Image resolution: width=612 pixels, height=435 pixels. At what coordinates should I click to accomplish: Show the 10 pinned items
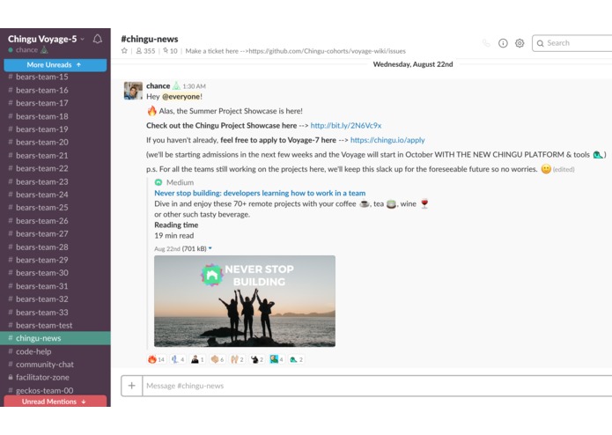click(170, 51)
